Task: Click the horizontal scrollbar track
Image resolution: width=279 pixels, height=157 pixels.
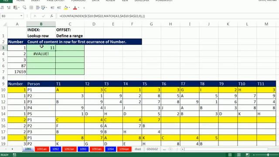Action: pos(226,149)
